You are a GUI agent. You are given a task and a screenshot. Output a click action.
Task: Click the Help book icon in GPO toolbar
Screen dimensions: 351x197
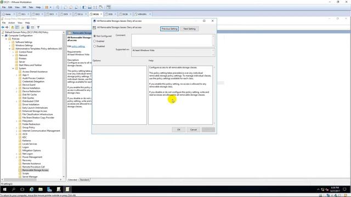(28, 27)
